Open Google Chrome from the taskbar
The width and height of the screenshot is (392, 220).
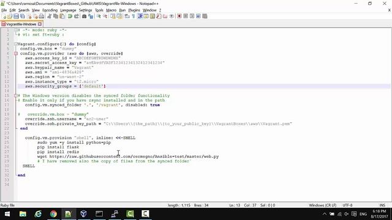[53, 214]
